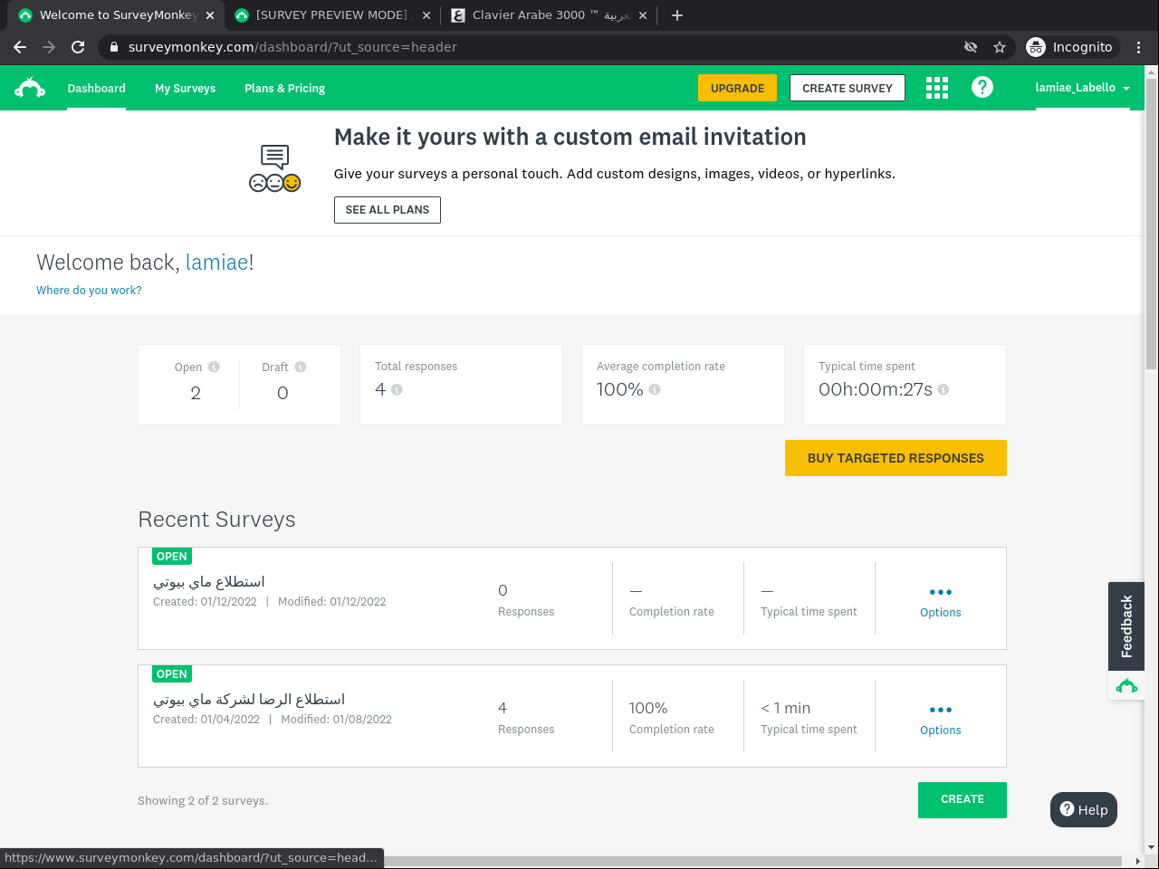
Task: Click the Average completion rate info icon
Action: tap(654, 389)
